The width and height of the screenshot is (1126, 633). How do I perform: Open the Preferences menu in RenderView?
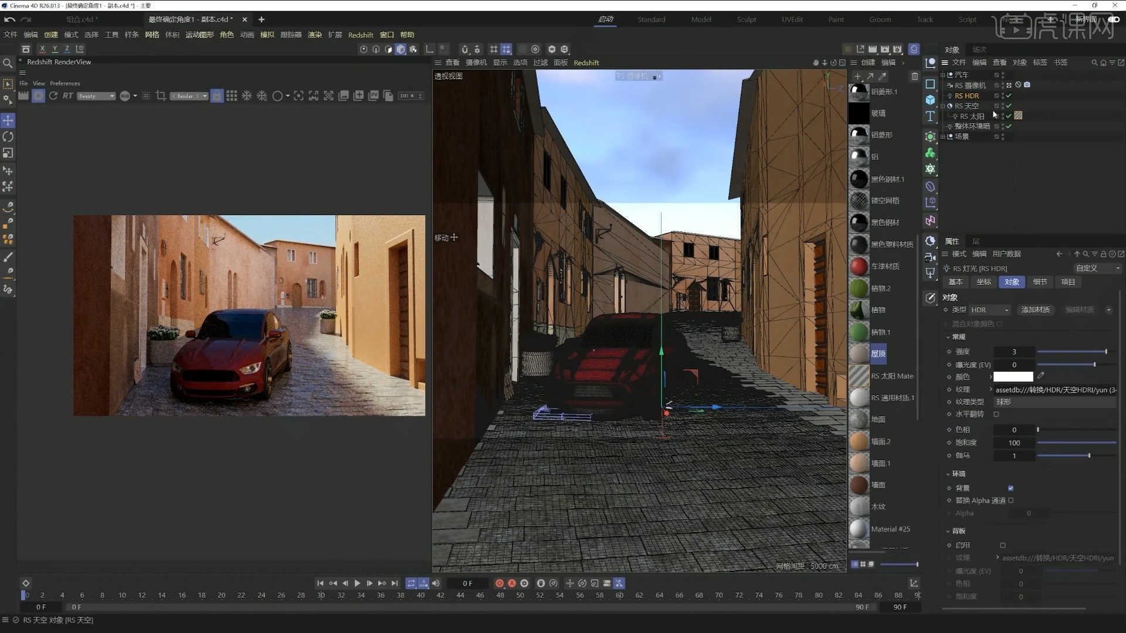tap(65, 83)
